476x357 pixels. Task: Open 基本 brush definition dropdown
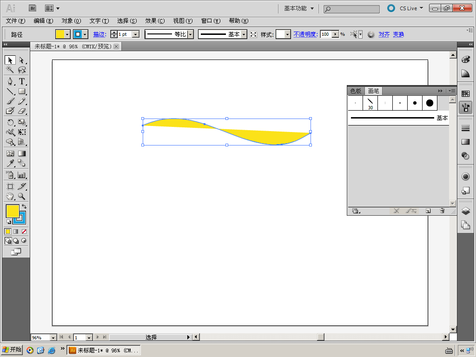click(244, 34)
